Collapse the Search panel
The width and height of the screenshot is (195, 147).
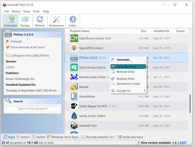[58, 101]
